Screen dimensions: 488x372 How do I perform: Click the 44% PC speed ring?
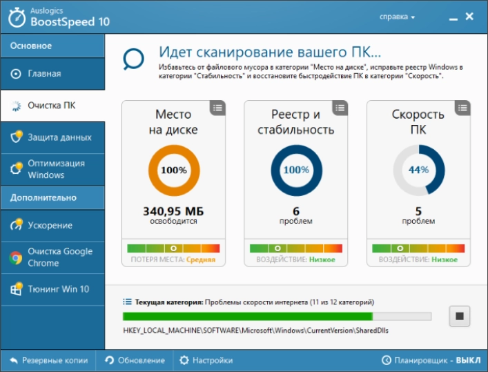click(x=419, y=170)
